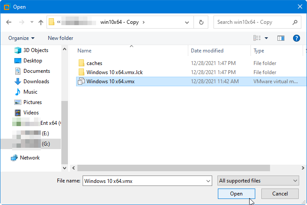Open the Organize menu
The height and width of the screenshot is (205, 307).
point(21,38)
